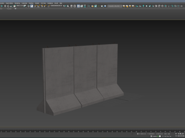Toggle the Scene Explorer
The height and width of the screenshot is (138, 185).
[71, 6]
